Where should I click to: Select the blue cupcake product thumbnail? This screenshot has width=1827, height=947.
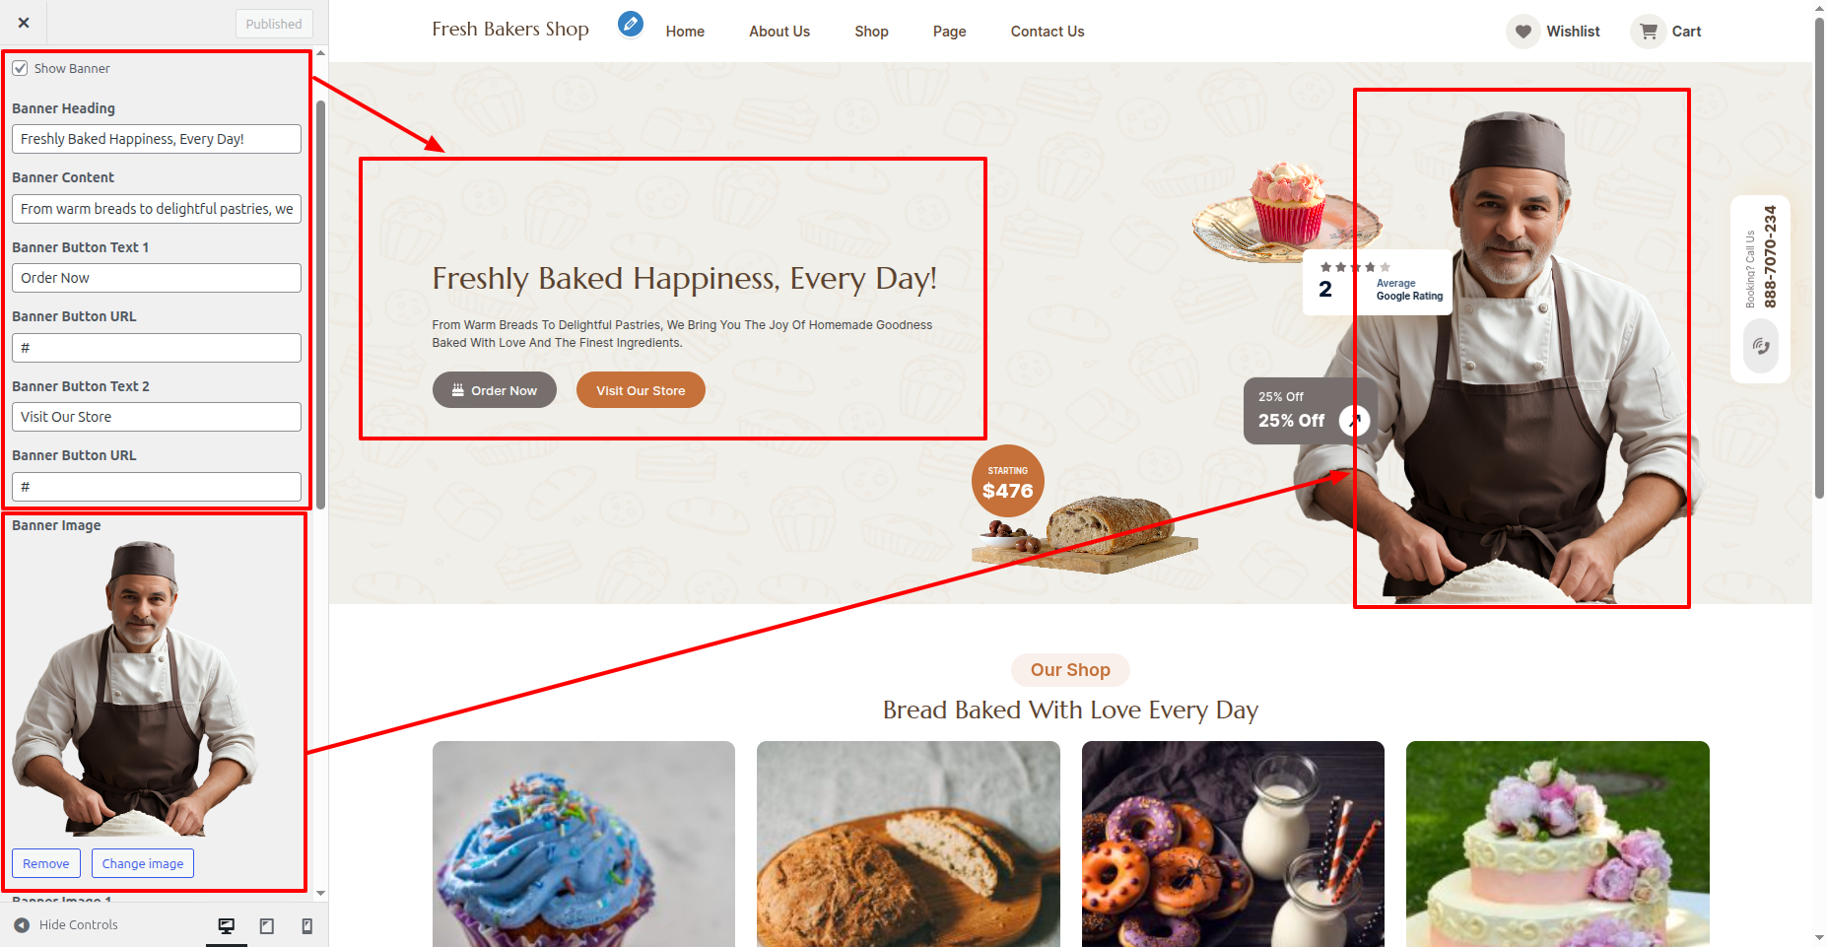(583, 844)
